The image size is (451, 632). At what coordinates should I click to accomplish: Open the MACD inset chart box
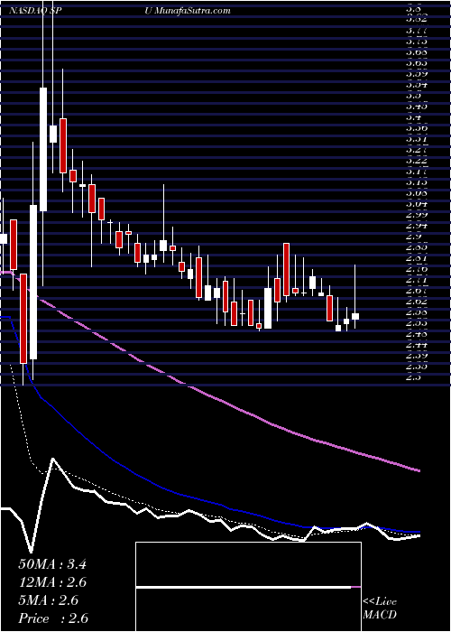[248, 587]
